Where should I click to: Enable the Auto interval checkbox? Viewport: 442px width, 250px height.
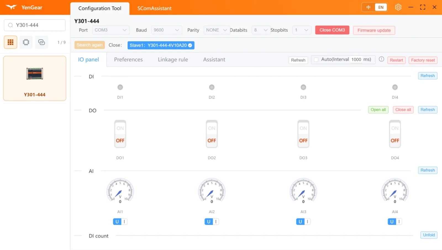(316, 60)
